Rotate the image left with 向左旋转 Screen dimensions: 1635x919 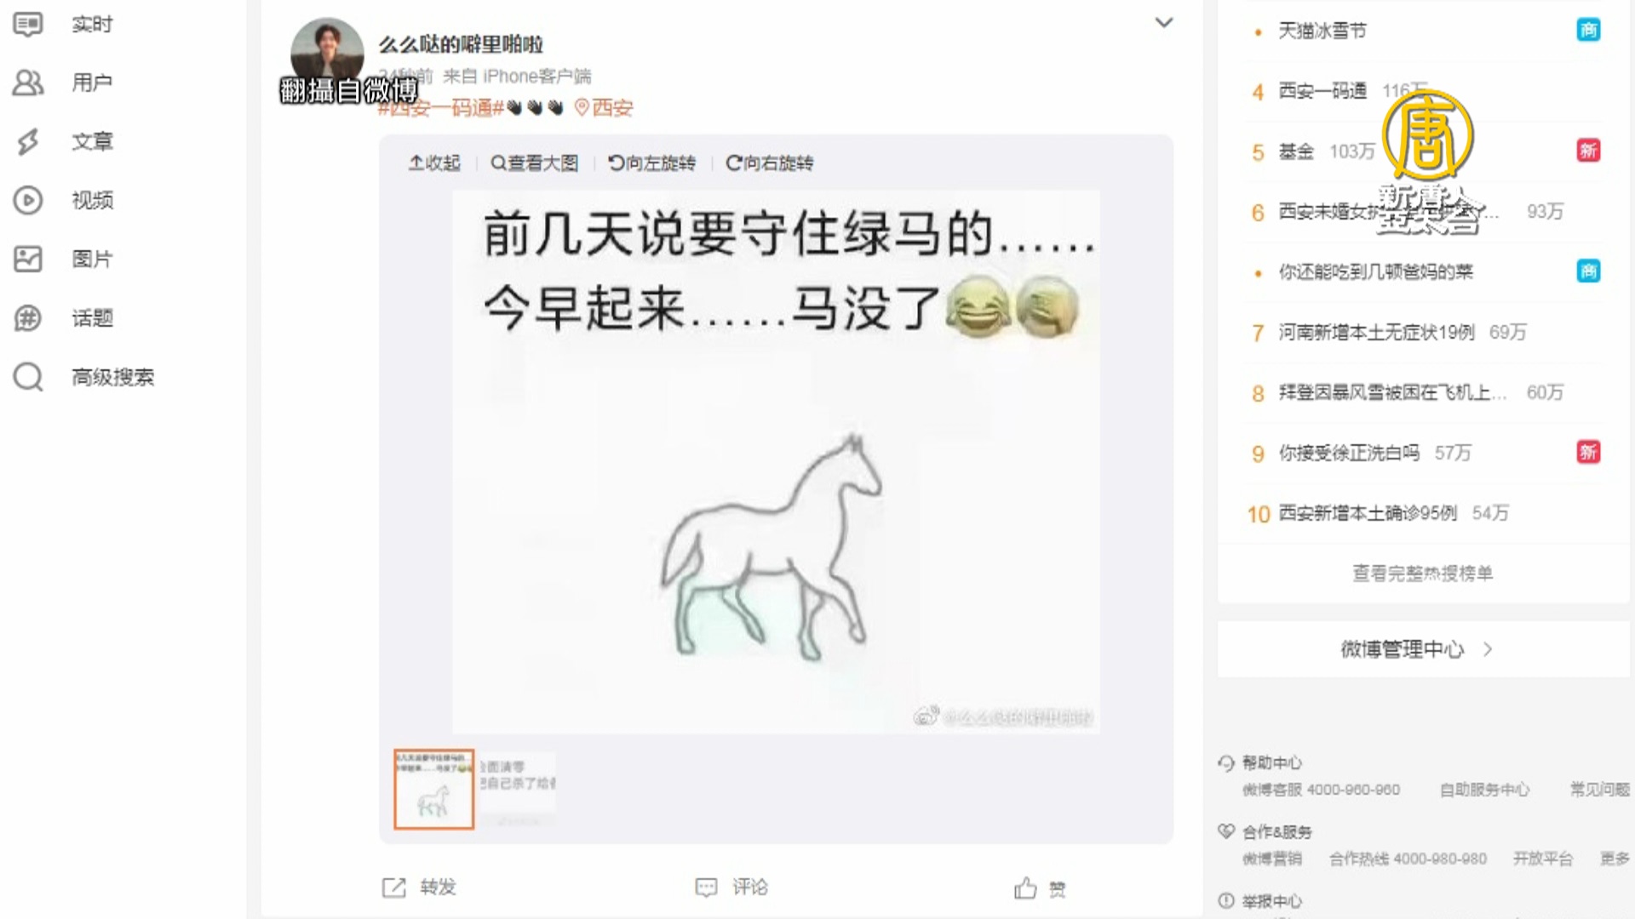coord(652,163)
